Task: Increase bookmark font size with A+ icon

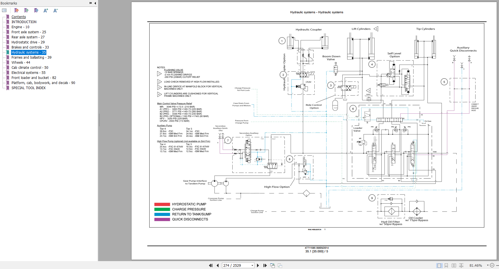Action: click(x=46, y=10)
